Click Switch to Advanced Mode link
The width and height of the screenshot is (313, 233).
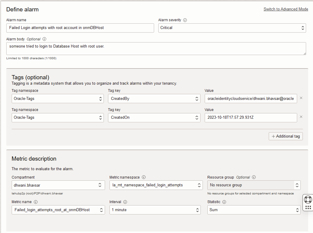coord(286,9)
